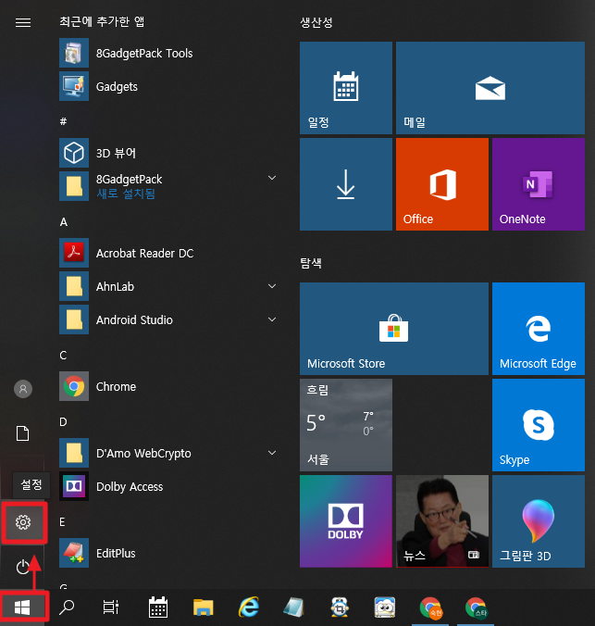The image size is (595, 626).
Task: Select the C letter header
Action: (63, 356)
